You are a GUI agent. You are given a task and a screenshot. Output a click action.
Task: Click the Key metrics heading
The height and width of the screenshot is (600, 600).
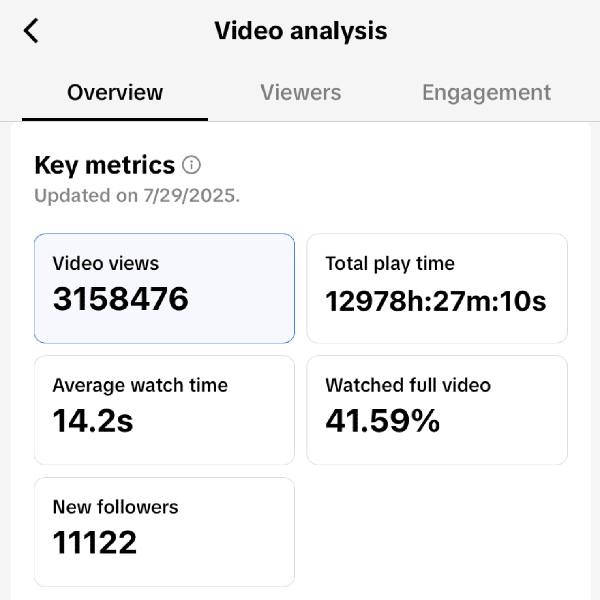click(x=104, y=165)
